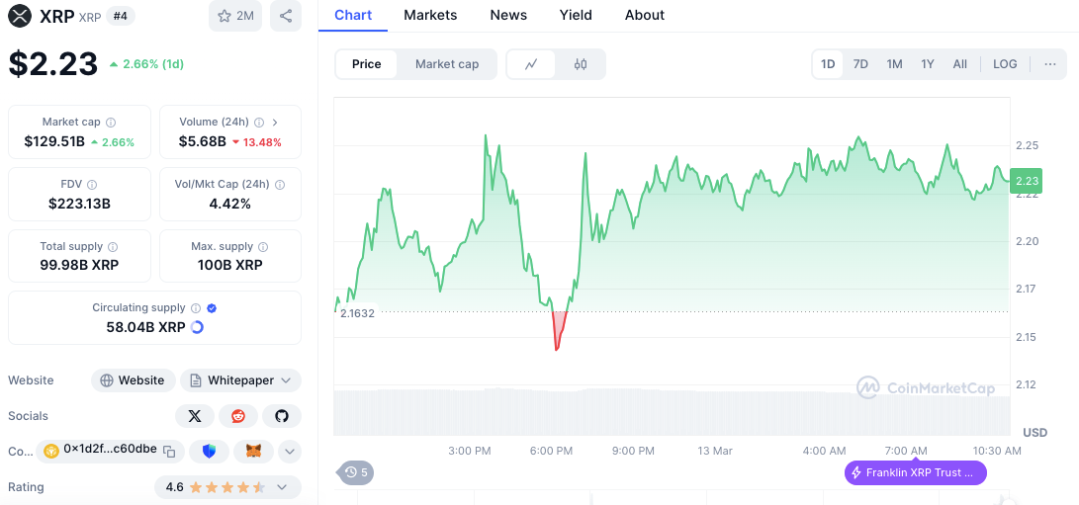Switch chart to candlestick view
Screen dimensions: 1079x505
[x=581, y=64]
